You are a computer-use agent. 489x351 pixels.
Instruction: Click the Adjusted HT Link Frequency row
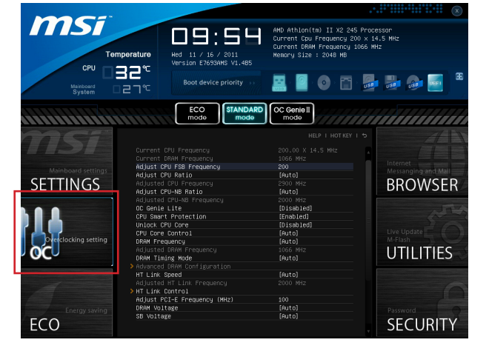[245, 283]
